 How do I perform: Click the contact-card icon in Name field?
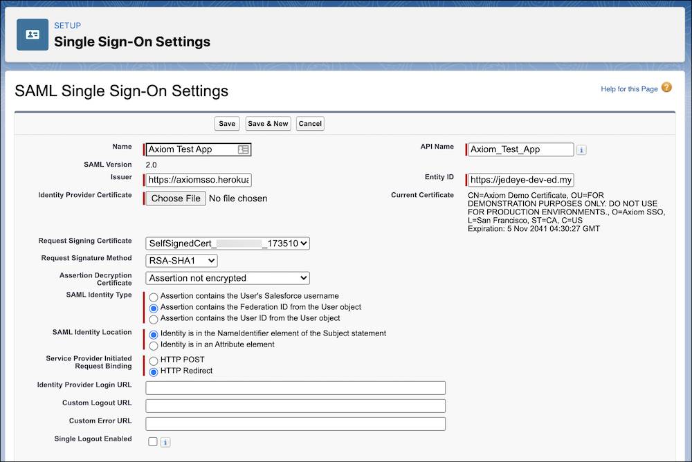(243, 149)
